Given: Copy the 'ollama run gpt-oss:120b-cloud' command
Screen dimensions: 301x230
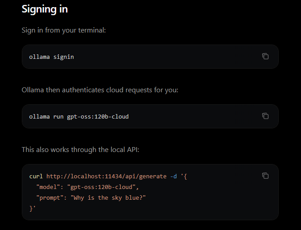Looking at the screenshot, I should tap(265, 116).
